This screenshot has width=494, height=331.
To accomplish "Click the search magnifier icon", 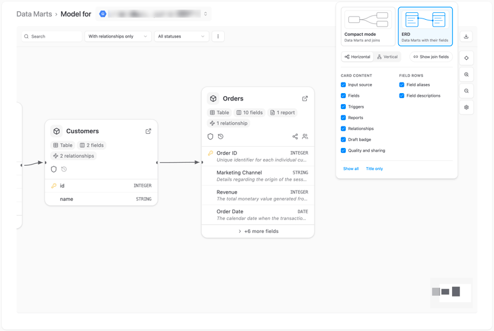I will [27, 36].
